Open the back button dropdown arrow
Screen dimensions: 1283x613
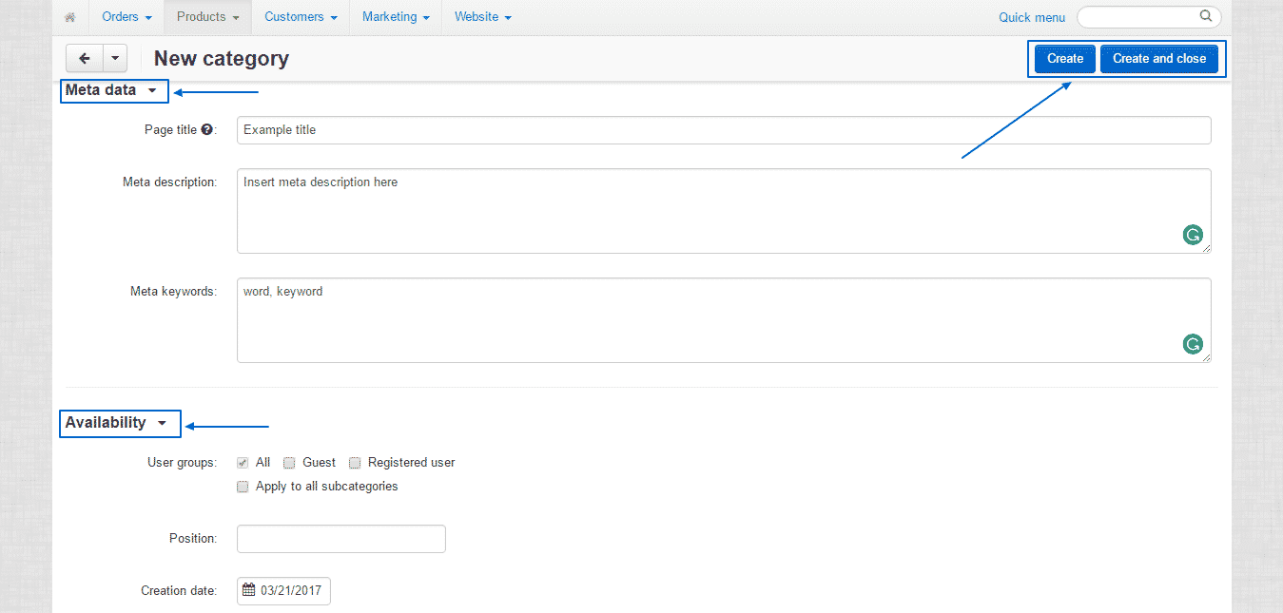pyautogui.click(x=114, y=58)
